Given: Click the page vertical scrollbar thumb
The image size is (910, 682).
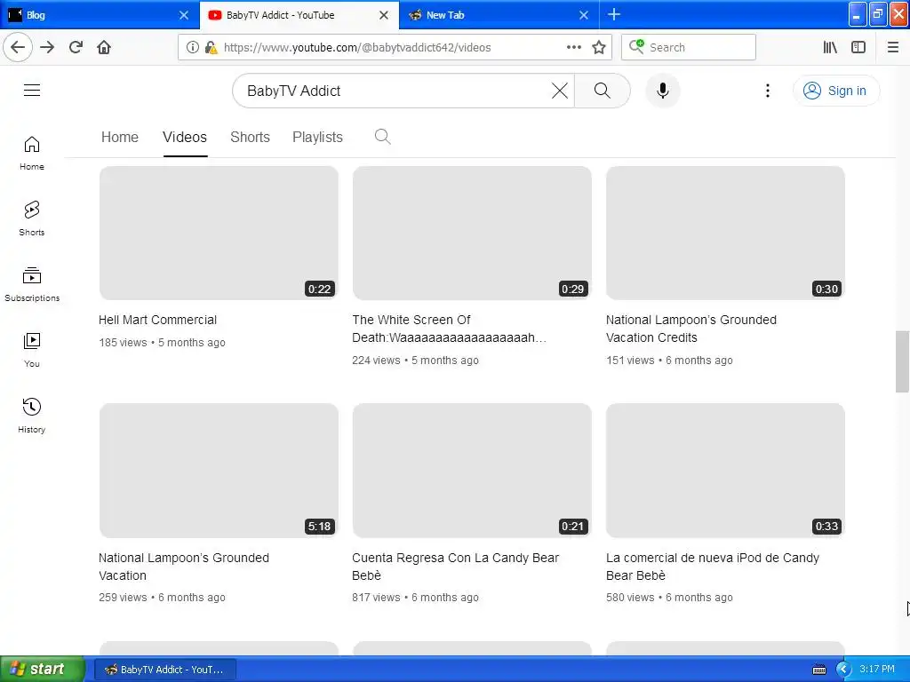Looking at the screenshot, I should click(x=902, y=362).
